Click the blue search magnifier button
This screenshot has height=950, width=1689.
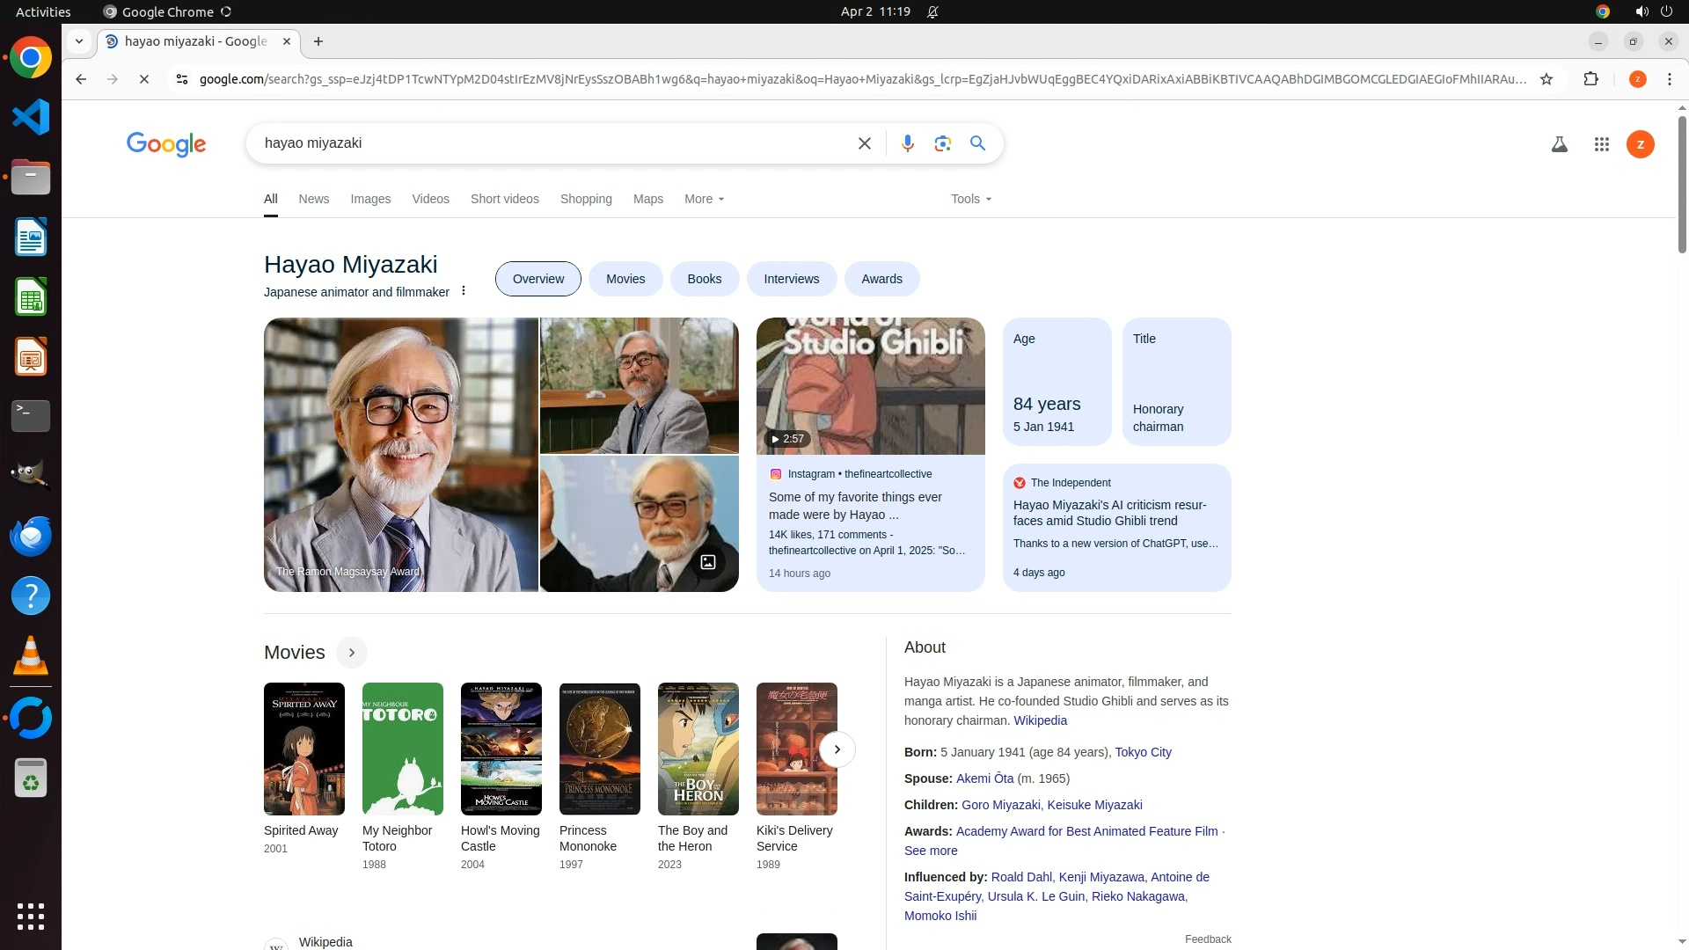click(x=977, y=143)
